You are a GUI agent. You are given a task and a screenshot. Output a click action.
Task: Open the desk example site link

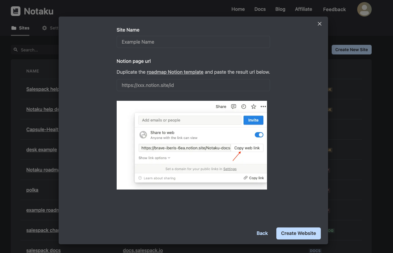point(41,150)
